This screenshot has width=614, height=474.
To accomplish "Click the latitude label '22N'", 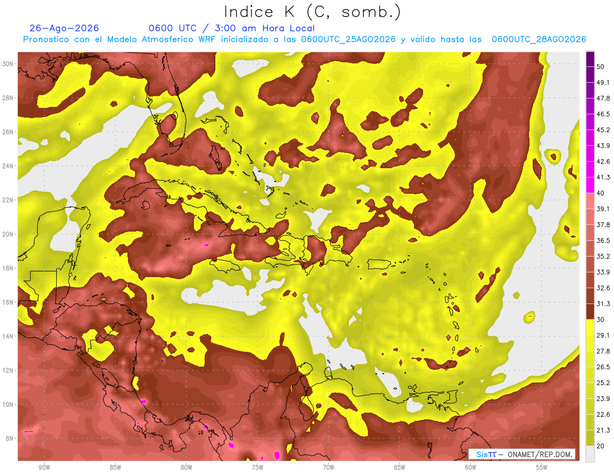I will tap(8, 200).
